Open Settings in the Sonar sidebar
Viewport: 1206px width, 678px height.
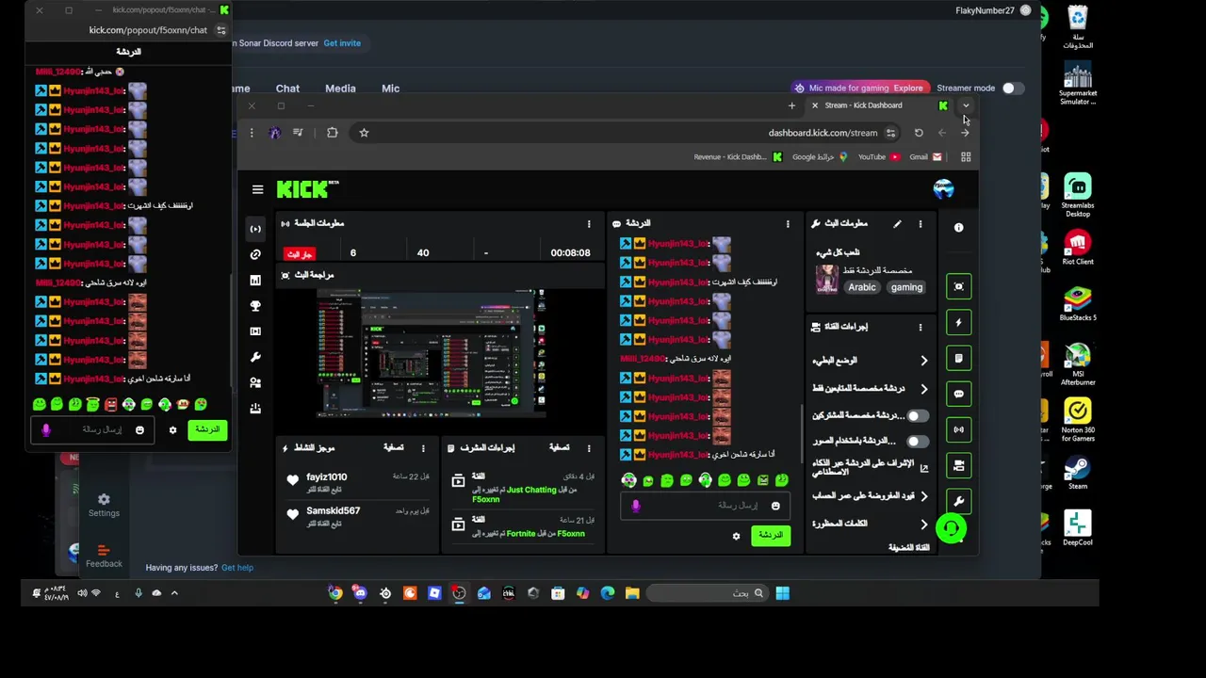click(x=104, y=506)
